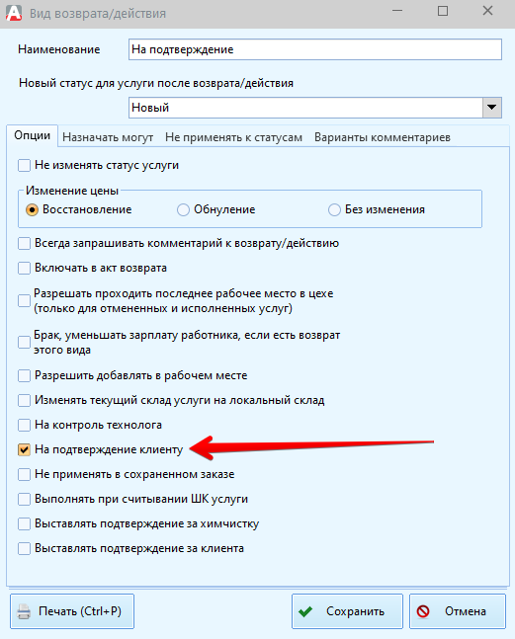Viewport: 515px width, 639px height.
Task: Open the status dropdown arrow
Action: point(491,108)
